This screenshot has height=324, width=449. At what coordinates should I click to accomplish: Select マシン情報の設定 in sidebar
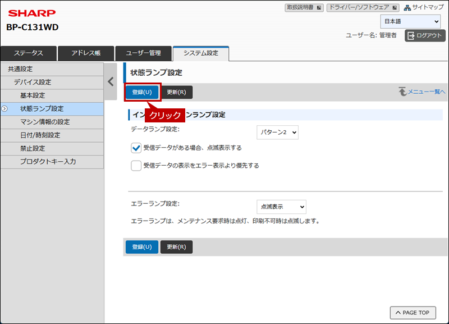[45, 122]
